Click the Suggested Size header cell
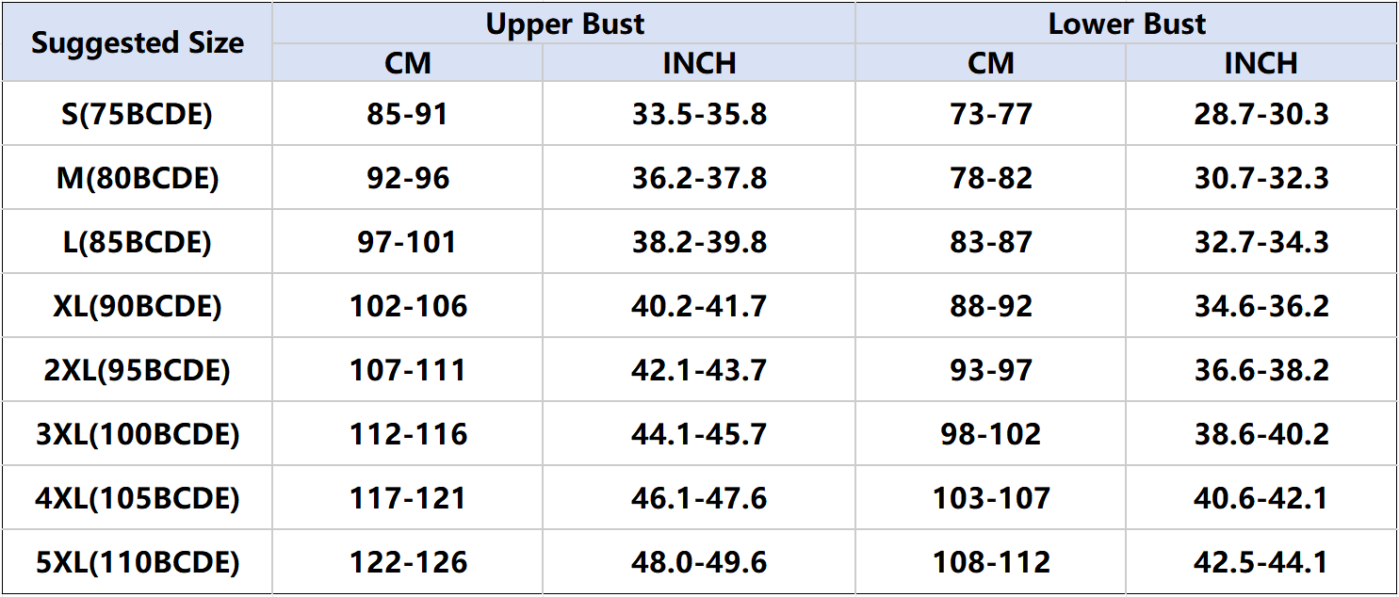The image size is (1399, 597). click(138, 42)
